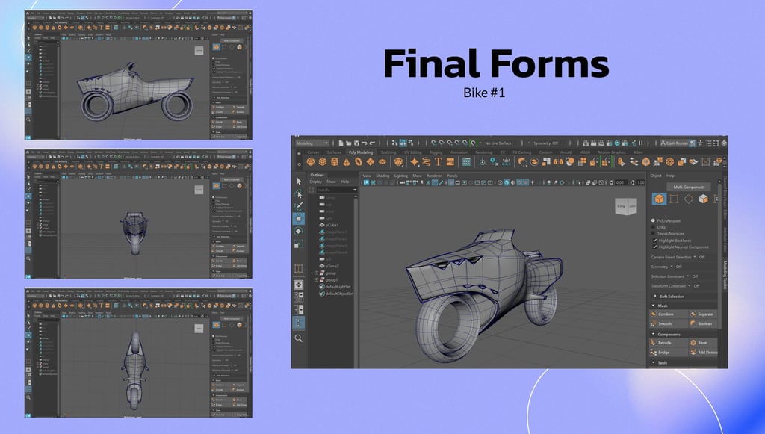The height and width of the screenshot is (434, 765).
Task: Open Selection Constraint dropdown in large window
Action: (x=688, y=276)
